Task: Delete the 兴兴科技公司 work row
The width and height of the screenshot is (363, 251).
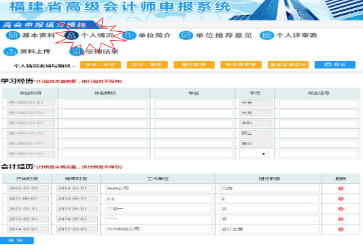Action: point(341,229)
